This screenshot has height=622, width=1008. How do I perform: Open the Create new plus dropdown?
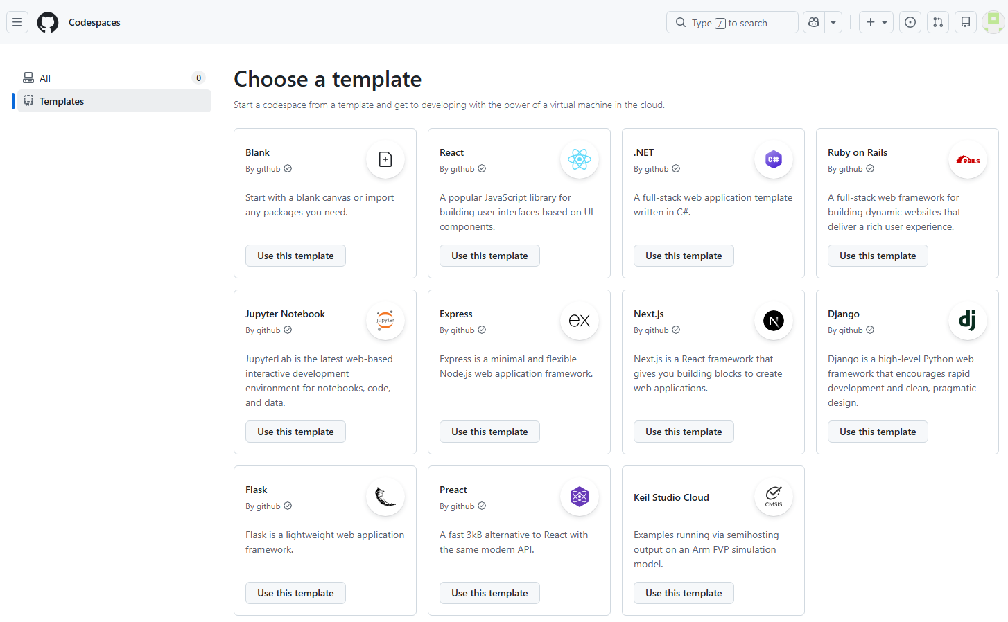[x=876, y=22]
